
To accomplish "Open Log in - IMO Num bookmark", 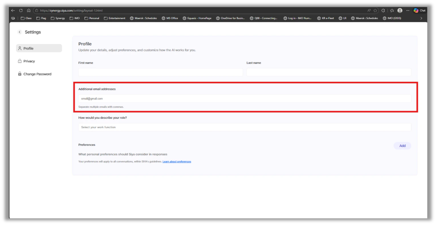I will tap(297, 18).
